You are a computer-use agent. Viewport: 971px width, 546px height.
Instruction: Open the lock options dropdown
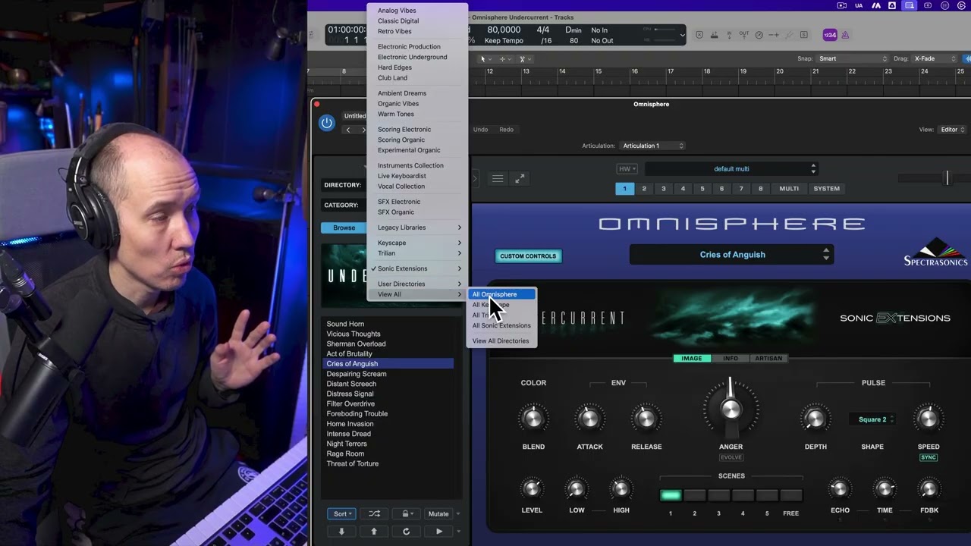coord(407,513)
